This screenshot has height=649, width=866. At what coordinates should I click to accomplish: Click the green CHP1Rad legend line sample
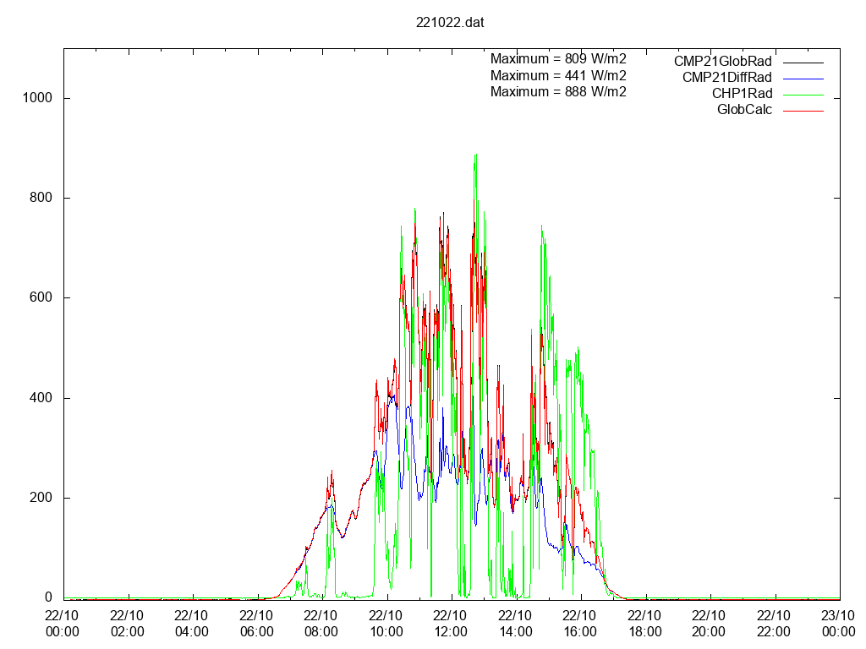click(x=802, y=94)
